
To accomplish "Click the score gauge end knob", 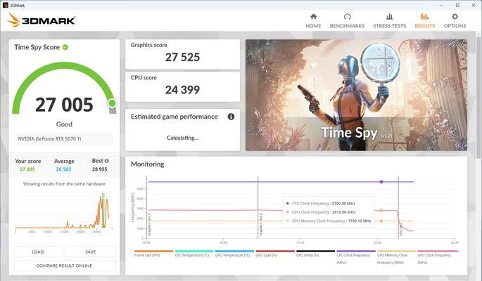I will (112, 103).
